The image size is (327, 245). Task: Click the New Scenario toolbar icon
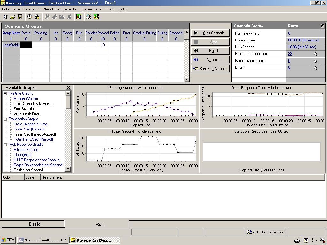click(x=5, y=17)
